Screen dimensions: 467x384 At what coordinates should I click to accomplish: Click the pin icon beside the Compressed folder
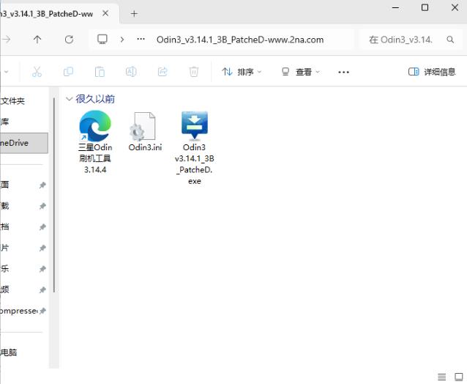(42, 311)
